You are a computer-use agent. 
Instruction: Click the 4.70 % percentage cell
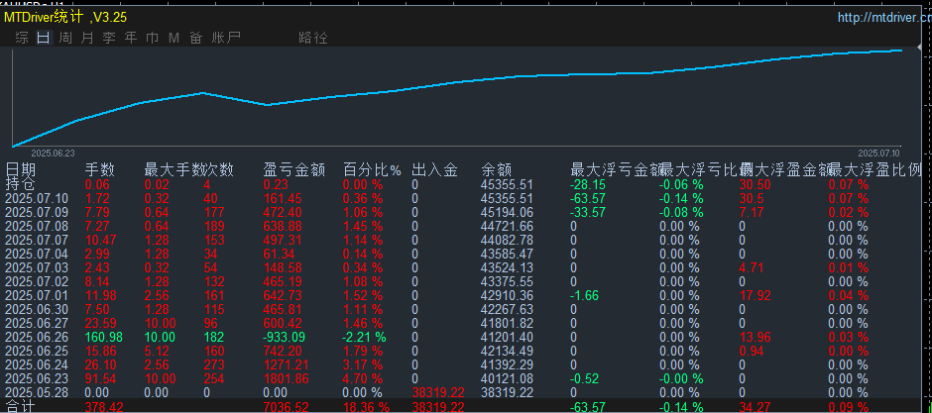[363, 378]
